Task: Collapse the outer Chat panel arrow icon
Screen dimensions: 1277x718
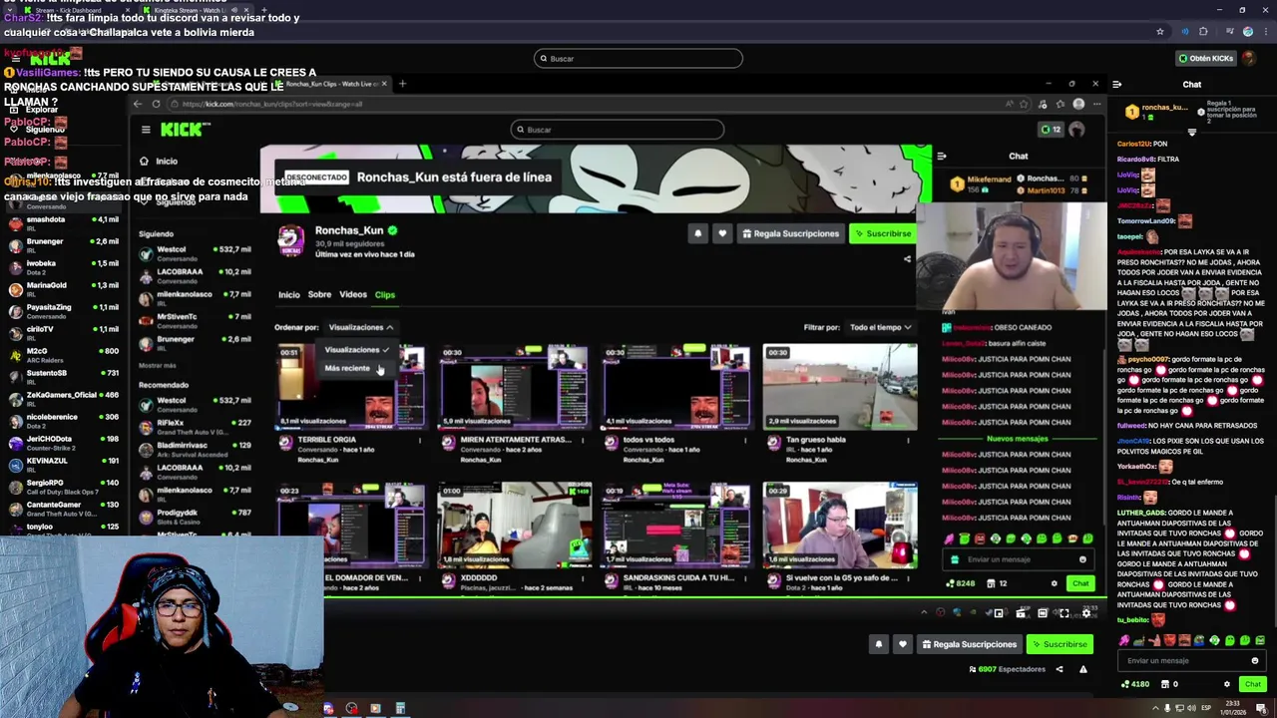Action: (x=1116, y=84)
